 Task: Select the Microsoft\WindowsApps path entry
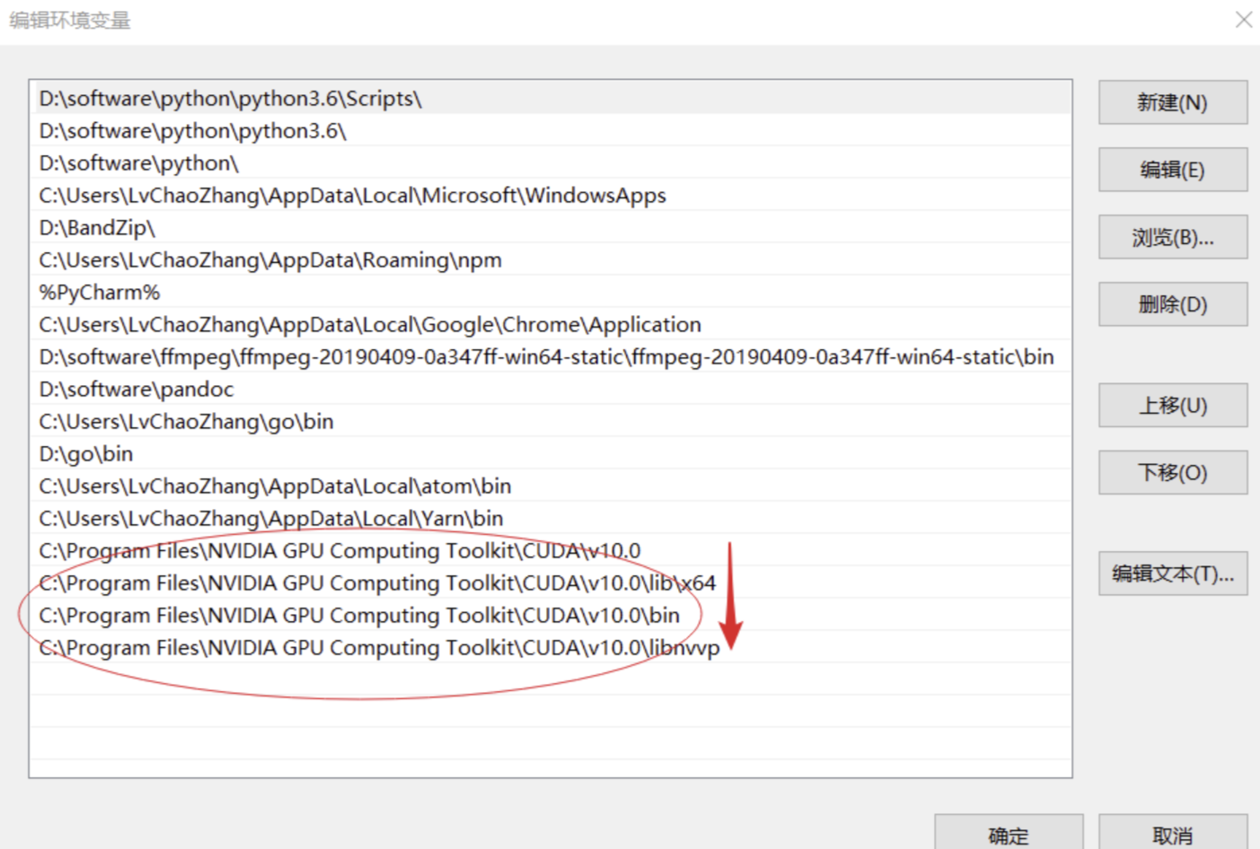pyautogui.click(x=551, y=195)
